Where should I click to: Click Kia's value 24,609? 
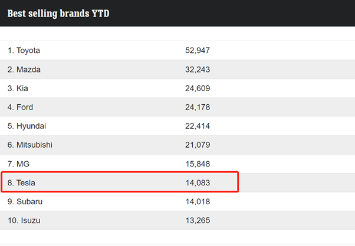click(x=198, y=88)
